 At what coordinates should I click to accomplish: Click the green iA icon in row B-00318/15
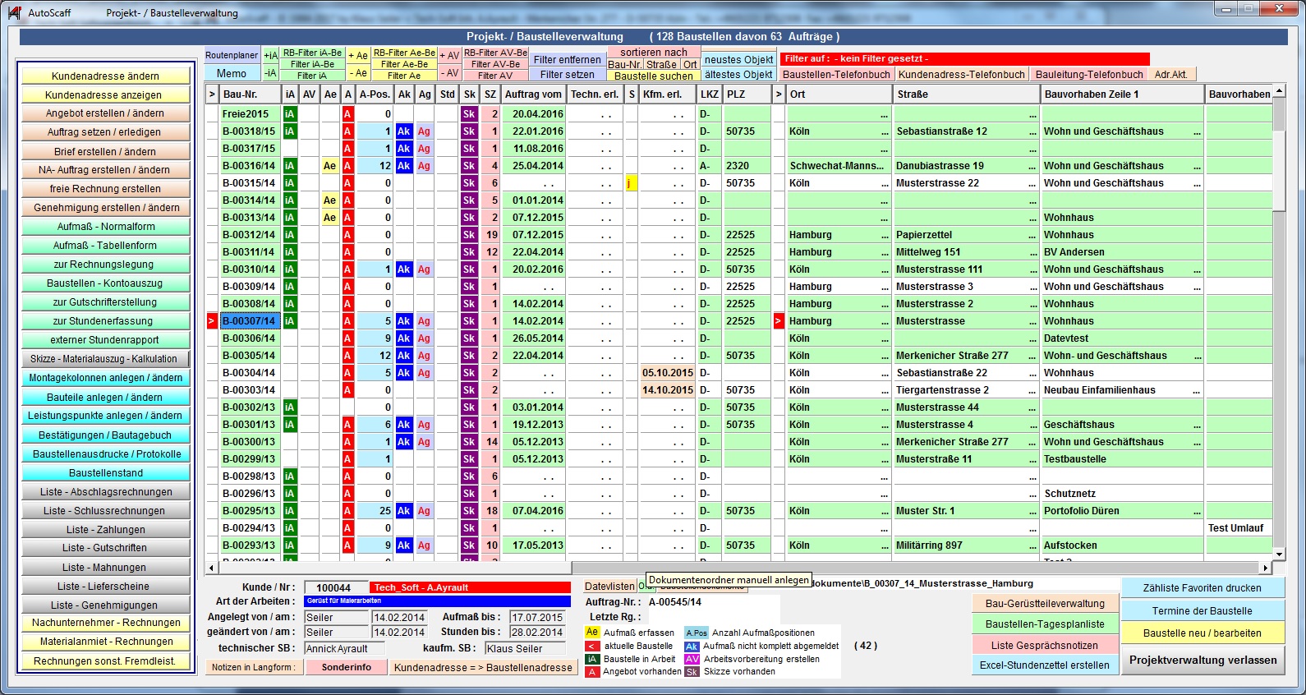[x=290, y=131]
